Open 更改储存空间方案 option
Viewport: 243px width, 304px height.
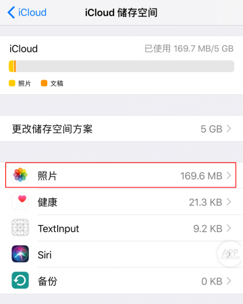[x=122, y=129]
